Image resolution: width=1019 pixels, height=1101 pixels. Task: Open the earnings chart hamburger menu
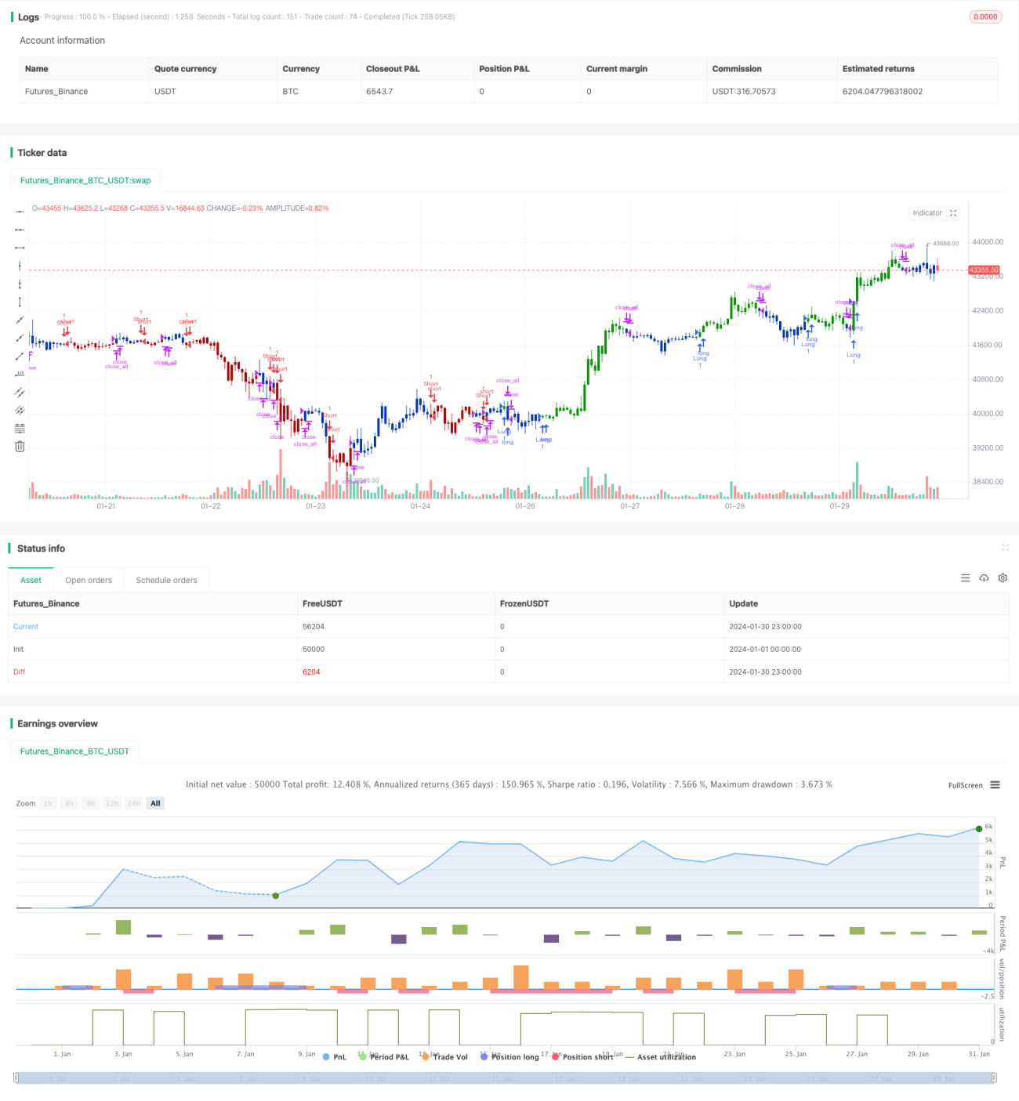tap(995, 784)
